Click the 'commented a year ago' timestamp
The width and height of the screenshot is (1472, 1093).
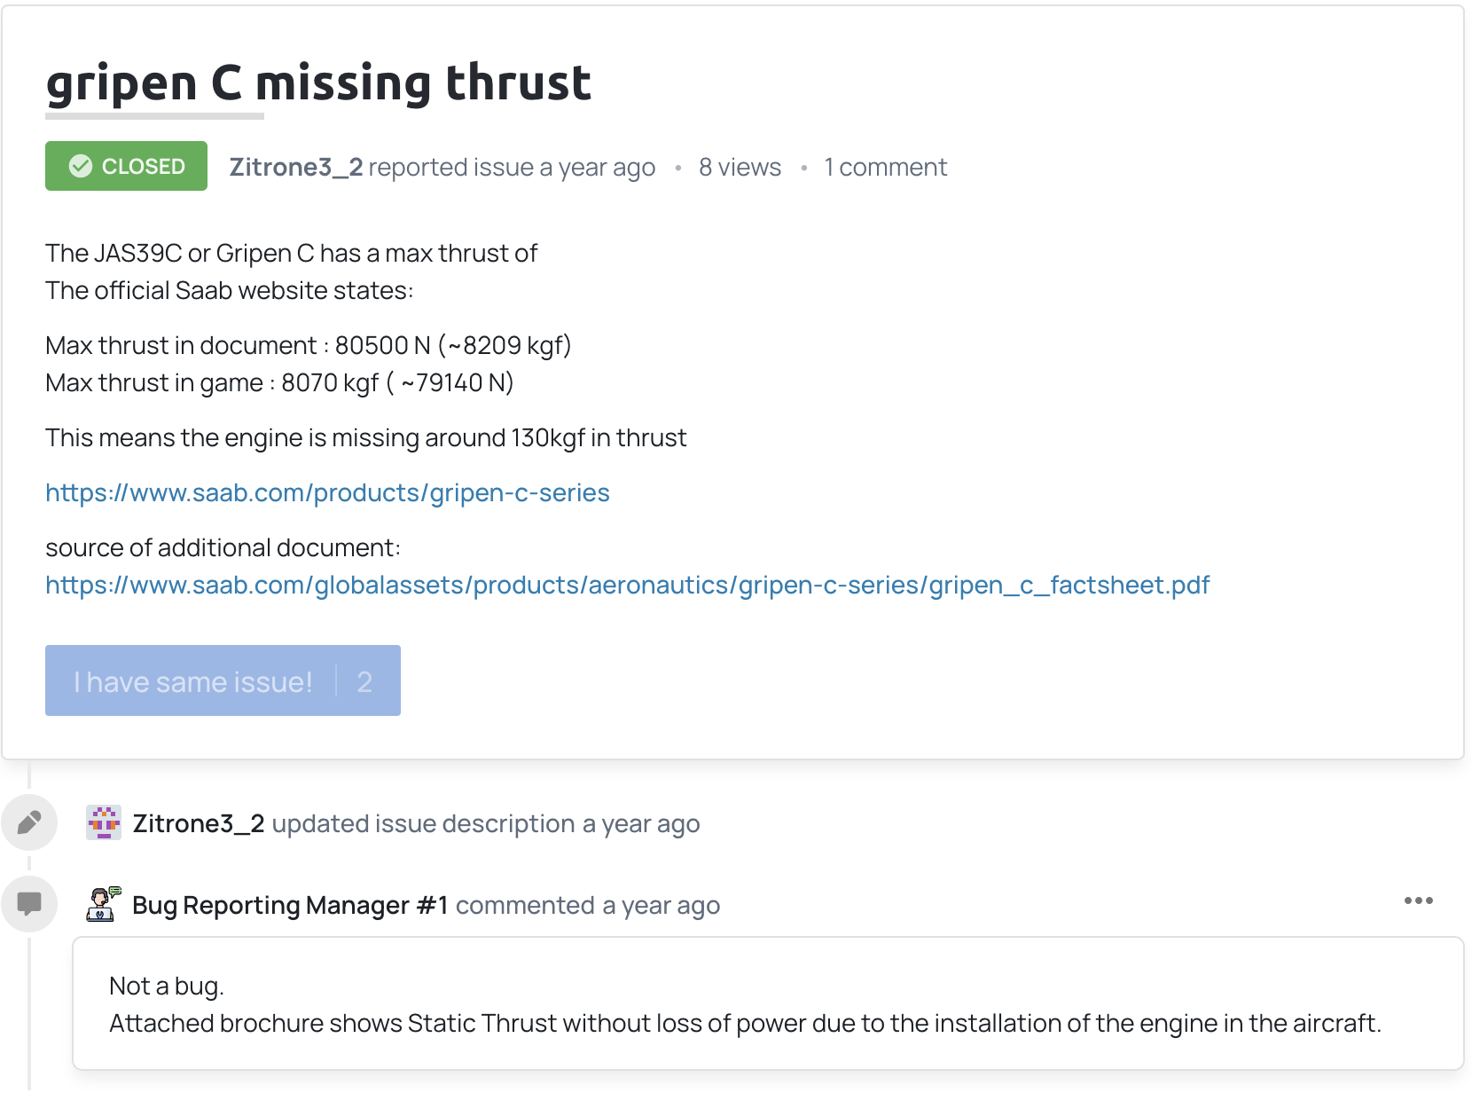point(588,905)
